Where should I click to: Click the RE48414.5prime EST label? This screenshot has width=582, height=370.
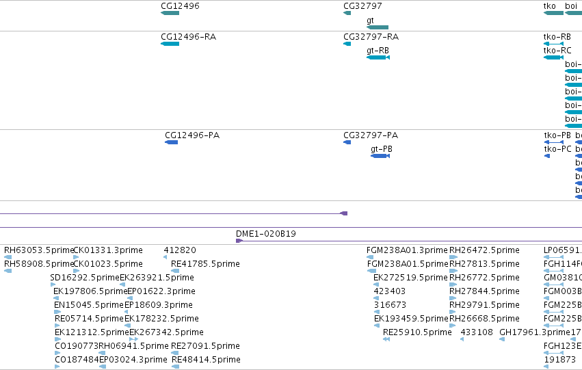[x=206, y=360]
